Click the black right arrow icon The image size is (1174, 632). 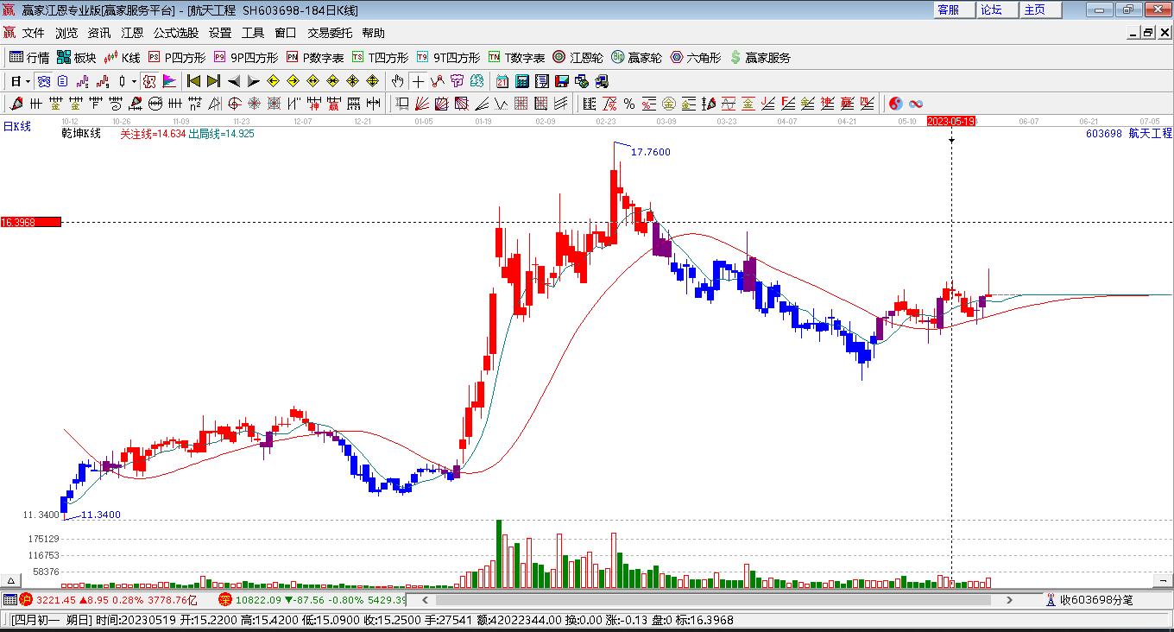click(254, 81)
